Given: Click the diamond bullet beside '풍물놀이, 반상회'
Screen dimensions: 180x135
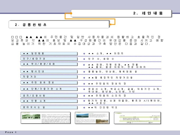Looking at the screenshot, I should pyautogui.click(x=84, y=72).
